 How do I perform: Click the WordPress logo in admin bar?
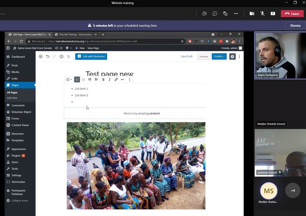(x=8, y=48)
